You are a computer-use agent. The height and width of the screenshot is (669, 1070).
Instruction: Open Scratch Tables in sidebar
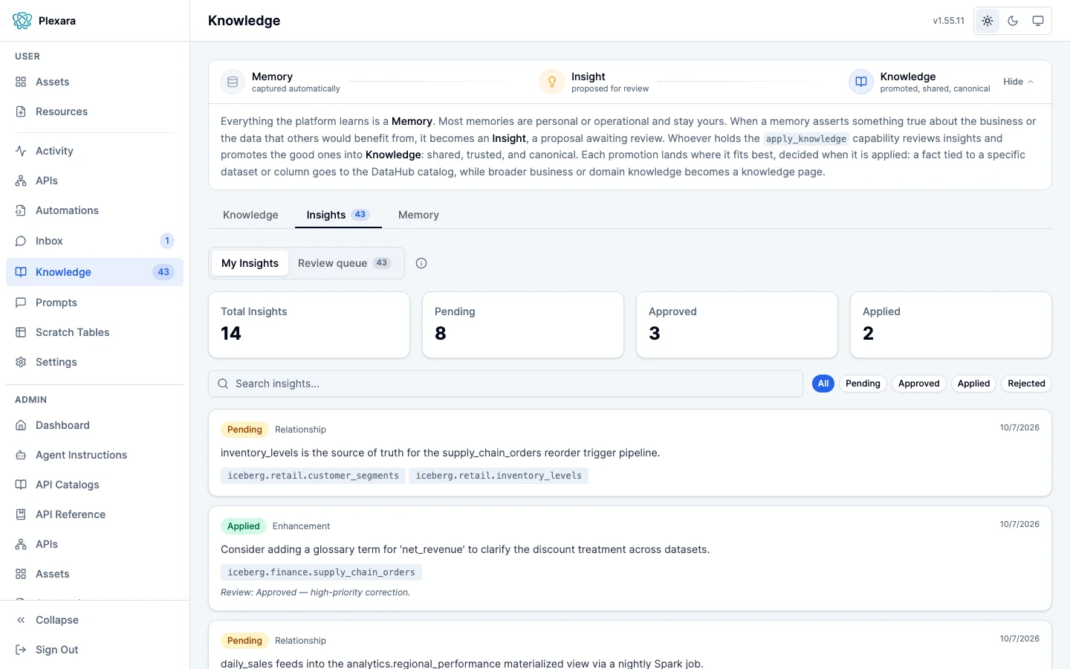[94, 332]
